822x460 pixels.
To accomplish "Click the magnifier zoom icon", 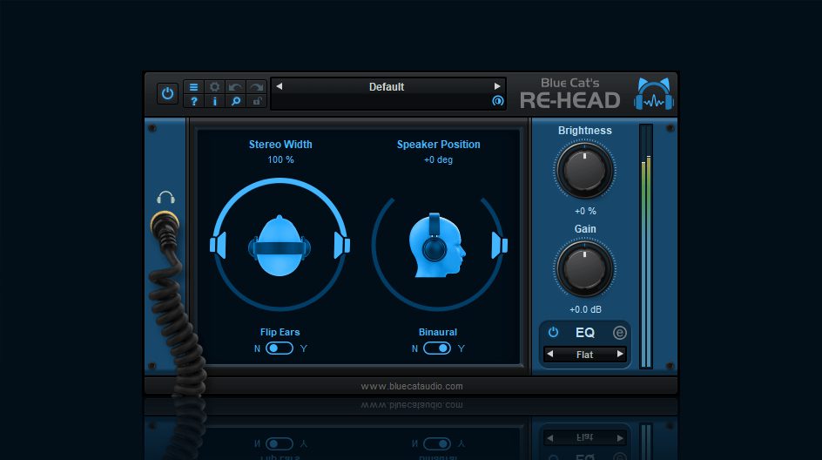I will pyautogui.click(x=235, y=102).
